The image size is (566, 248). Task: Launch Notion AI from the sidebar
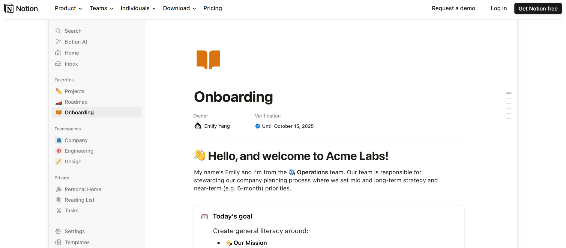75,42
